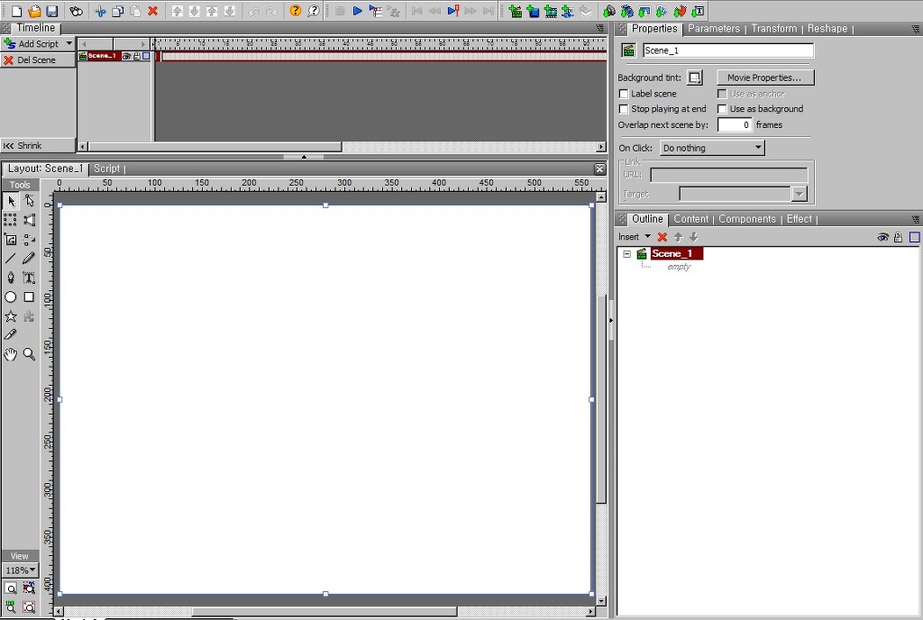
Task: Tick Use as background checkbox
Action: click(x=722, y=109)
